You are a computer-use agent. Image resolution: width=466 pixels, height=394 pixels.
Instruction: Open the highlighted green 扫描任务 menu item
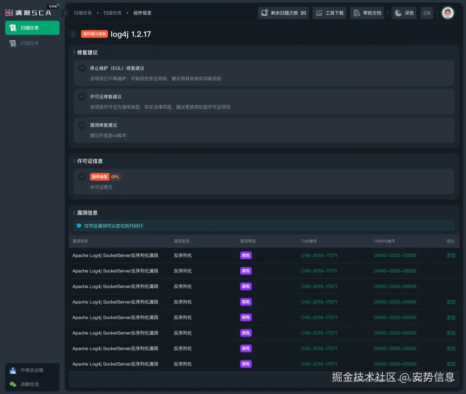32,28
